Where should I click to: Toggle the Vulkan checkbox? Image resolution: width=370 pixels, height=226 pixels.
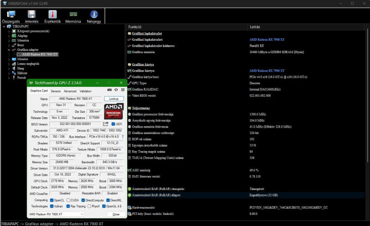[52, 206]
